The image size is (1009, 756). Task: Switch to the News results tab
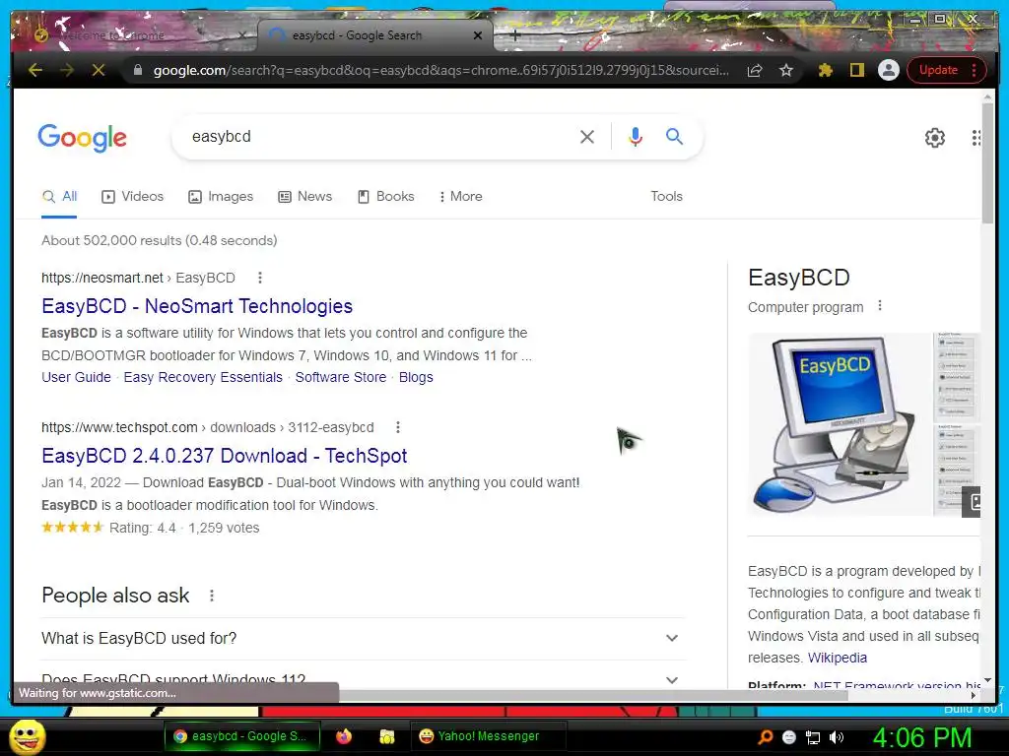[305, 197]
